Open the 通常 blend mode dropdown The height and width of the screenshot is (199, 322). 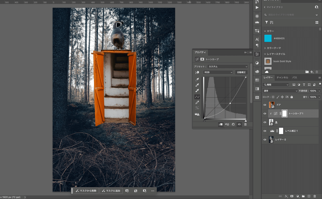280,91
